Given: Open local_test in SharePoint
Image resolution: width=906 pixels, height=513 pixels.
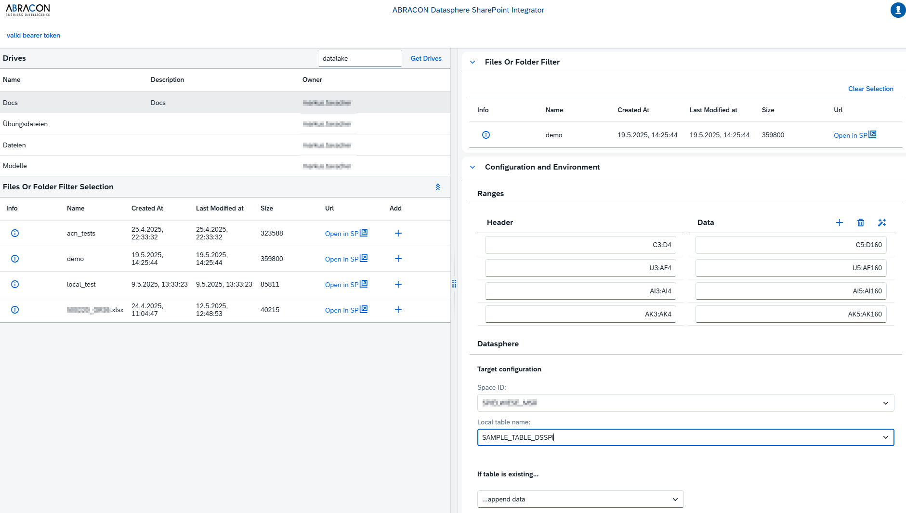Looking at the screenshot, I should click(x=345, y=284).
